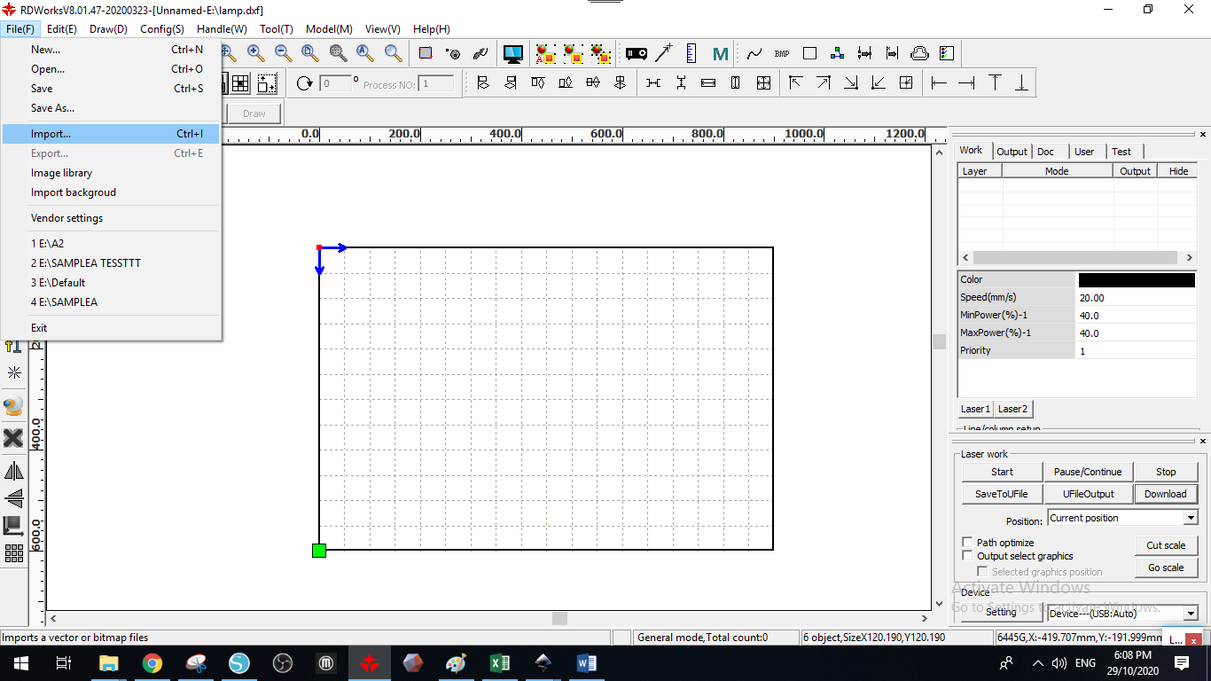This screenshot has width=1211, height=681.
Task: Click the hollow square toolbar icon
Action: click(809, 53)
